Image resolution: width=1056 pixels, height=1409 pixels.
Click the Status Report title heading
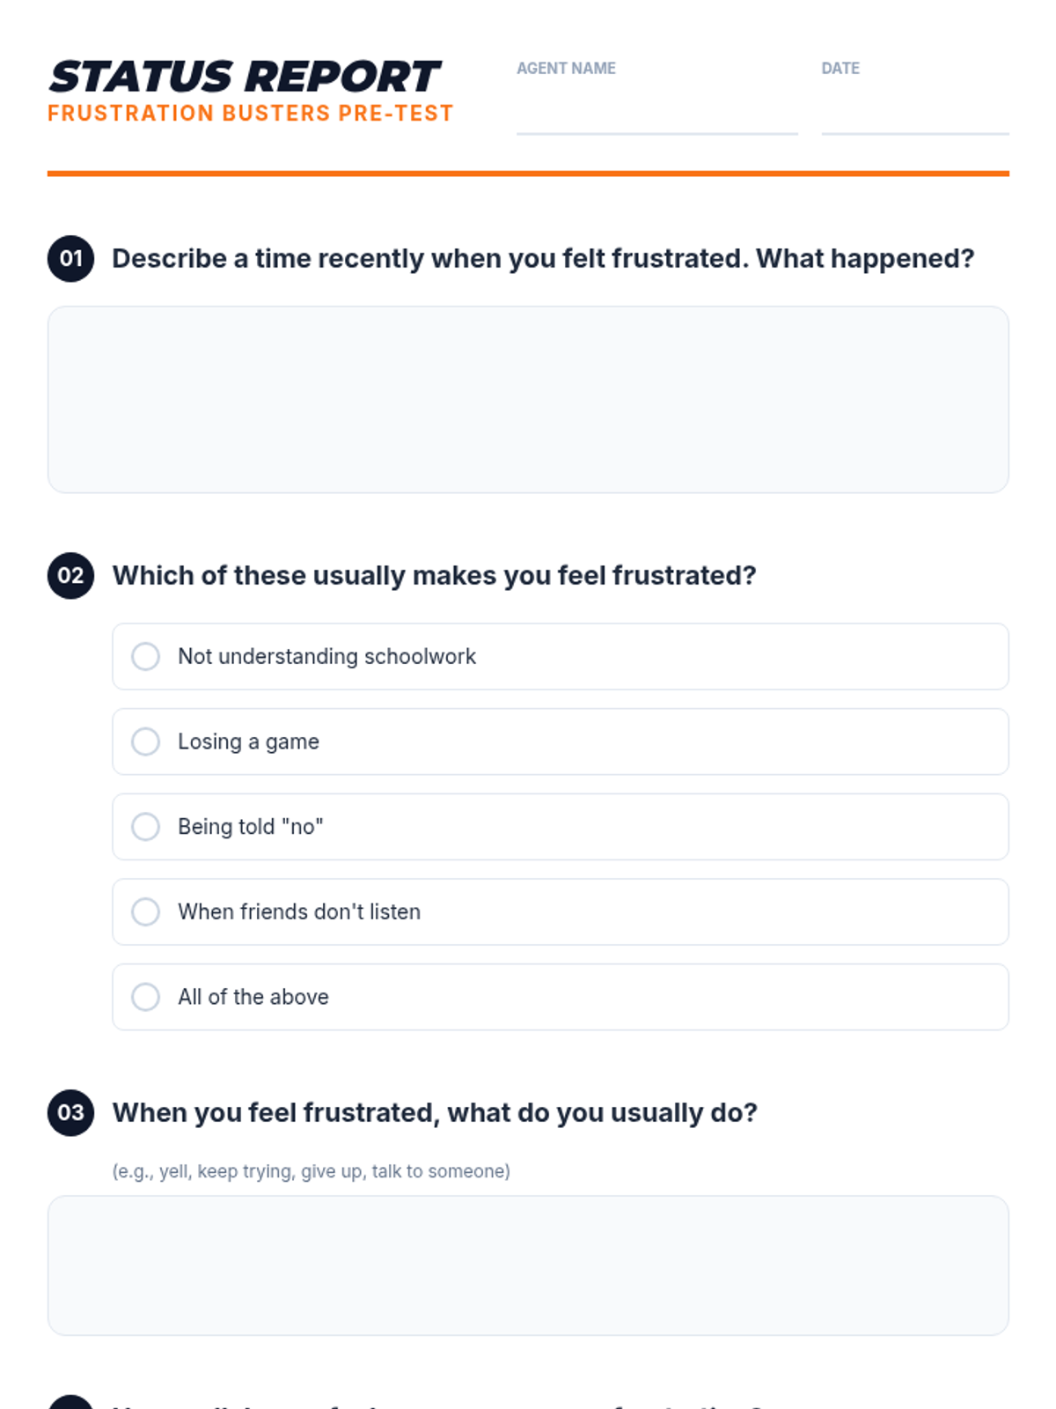(244, 77)
